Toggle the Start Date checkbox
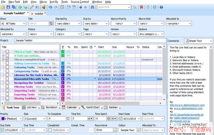 coord(121,119)
